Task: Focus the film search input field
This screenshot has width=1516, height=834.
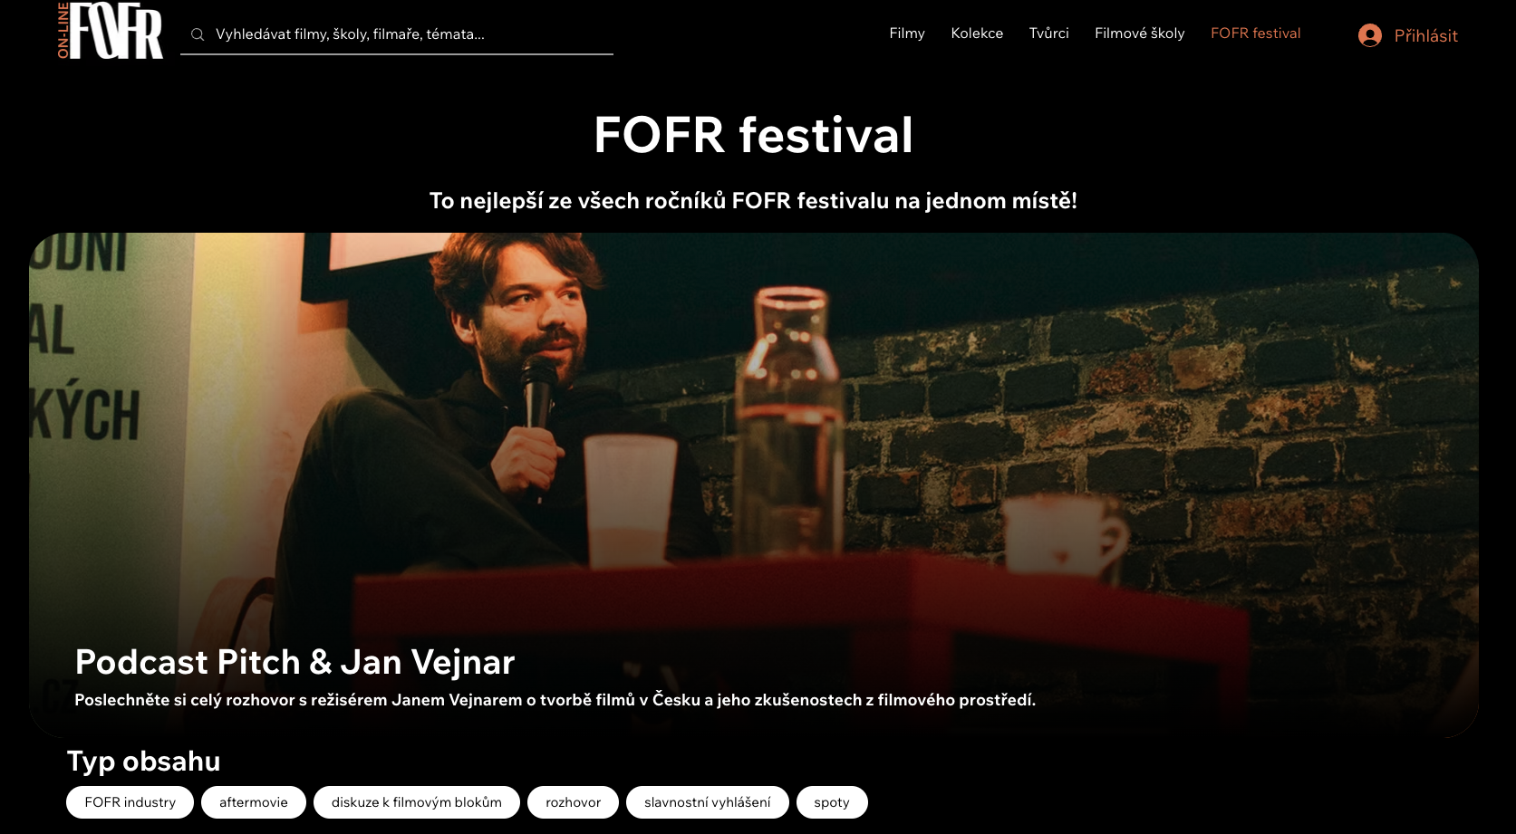Action: click(397, 34)
